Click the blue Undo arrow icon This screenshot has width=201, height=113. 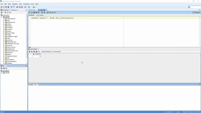point(12,7)
